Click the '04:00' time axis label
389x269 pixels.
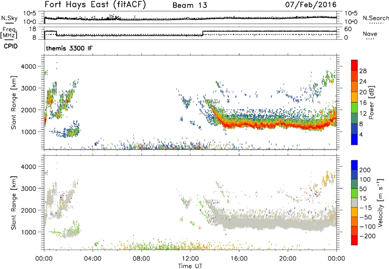(x=92, y=259)
